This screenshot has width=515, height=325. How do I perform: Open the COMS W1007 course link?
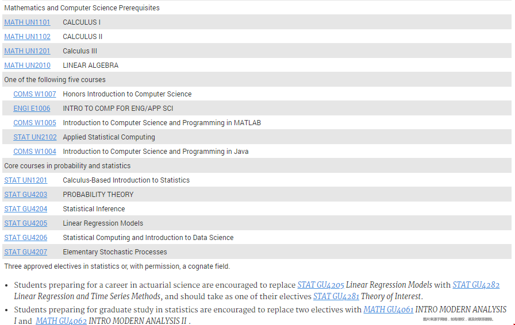coord(34,94)
